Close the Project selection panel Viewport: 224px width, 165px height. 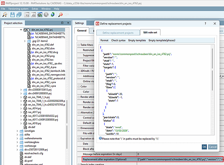pos(68,23)
